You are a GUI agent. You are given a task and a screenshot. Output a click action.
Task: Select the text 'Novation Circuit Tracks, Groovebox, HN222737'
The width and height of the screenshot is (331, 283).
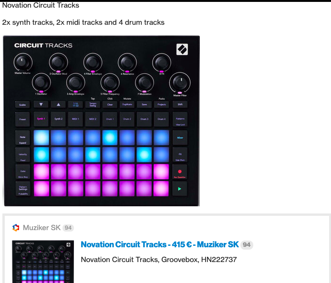[x=159, y=260]
